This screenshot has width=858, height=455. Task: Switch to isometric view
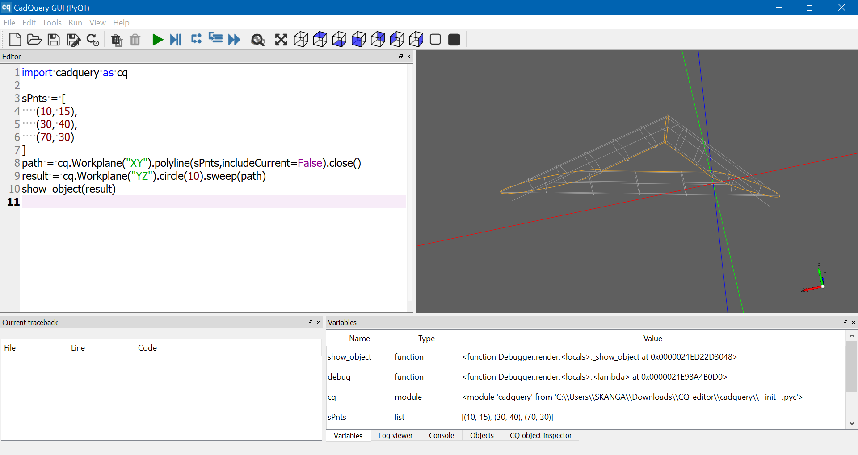point(300,40)
